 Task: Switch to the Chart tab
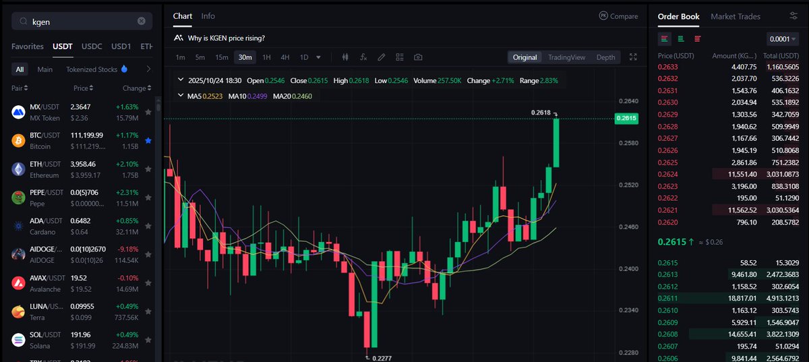[183, 16]
